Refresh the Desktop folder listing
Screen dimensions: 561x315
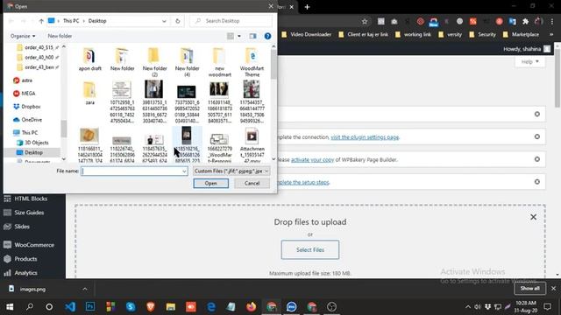[177, 21]
